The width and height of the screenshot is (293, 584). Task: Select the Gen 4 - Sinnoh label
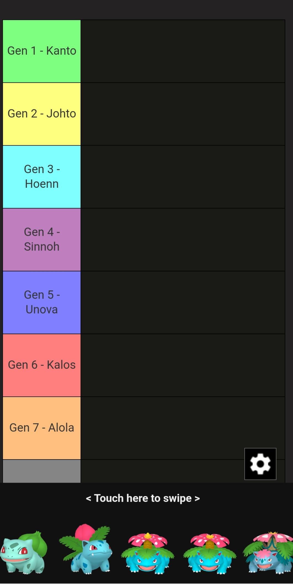(x=42, y=240)
